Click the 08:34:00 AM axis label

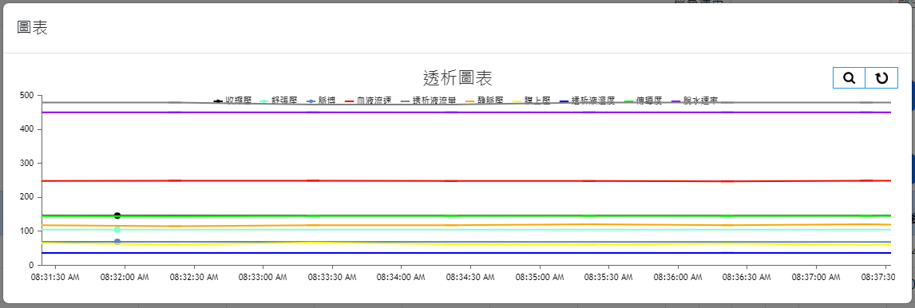[401, 278]
